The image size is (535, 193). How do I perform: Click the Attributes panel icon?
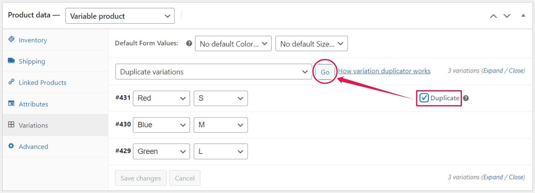pyautogui.click(x=11, y=103)
